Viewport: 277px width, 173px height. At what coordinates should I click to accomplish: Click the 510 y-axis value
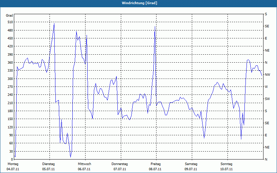(10, 22)
